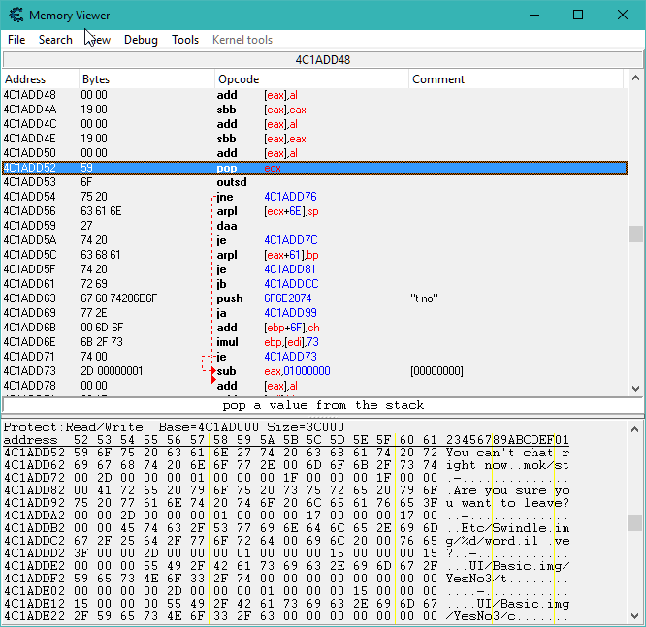Click hex row address 4C1ADD82
This screenshot has width=646, height=627.
click(34, 490)
